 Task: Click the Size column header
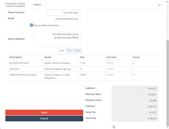[x=92, y=57]
